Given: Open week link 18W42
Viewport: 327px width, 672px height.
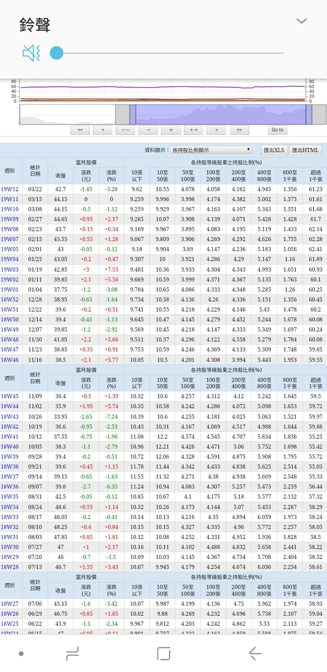Looking at the screenshot, I should pos(10,427).
